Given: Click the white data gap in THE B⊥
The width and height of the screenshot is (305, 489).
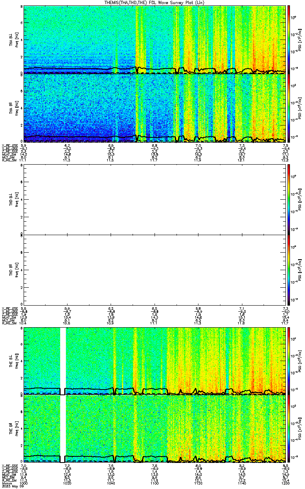Looking at the screenshot, I should pyautogui.click(x=63, y=361).
